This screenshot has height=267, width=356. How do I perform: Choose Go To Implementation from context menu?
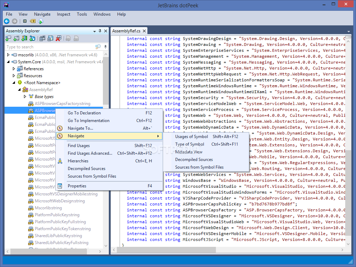coord(110,121)
